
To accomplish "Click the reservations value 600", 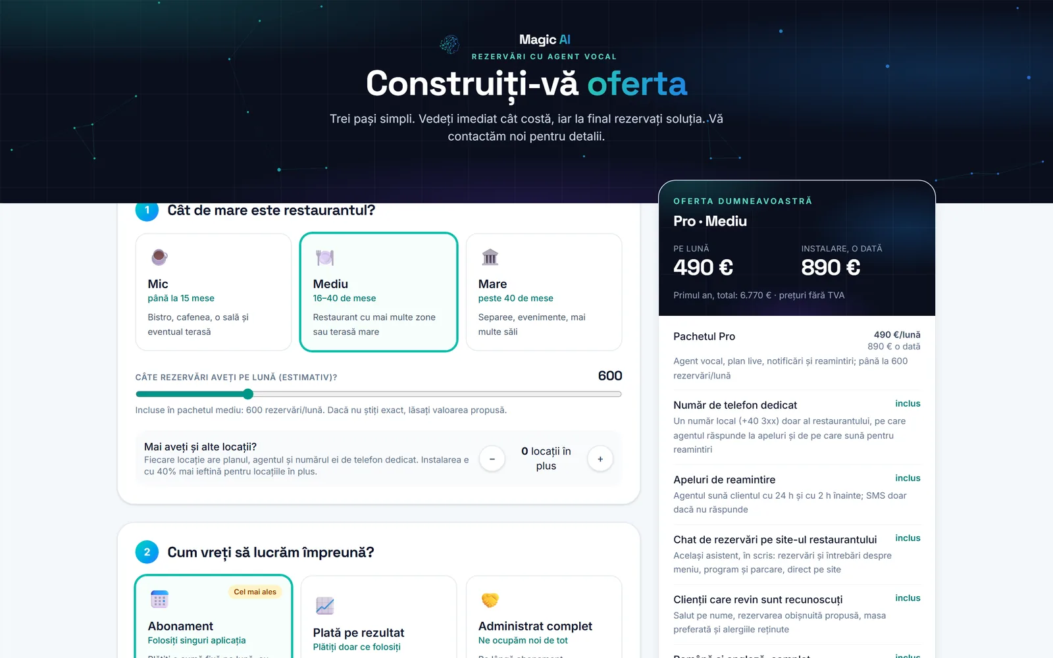I will pos(609,376).
